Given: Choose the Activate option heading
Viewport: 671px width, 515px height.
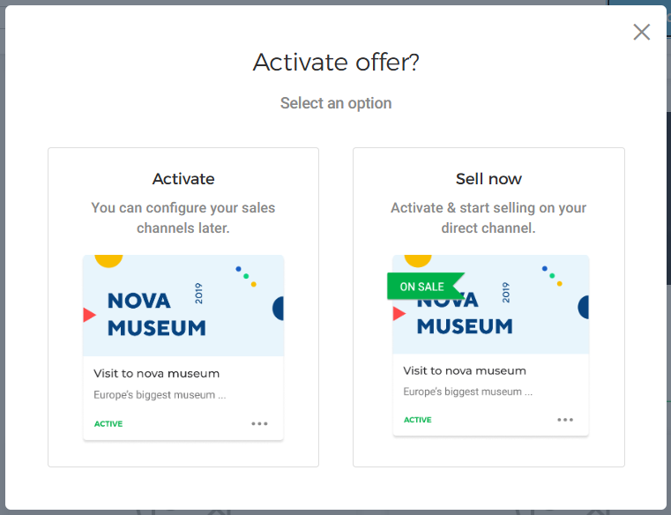Looking at the screenshot, I should pos(183,179).
